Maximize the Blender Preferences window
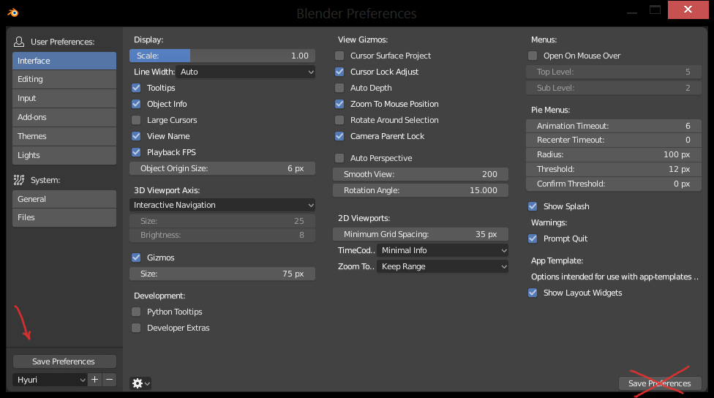The image size is (714, 398). click(x=655, y=10)
